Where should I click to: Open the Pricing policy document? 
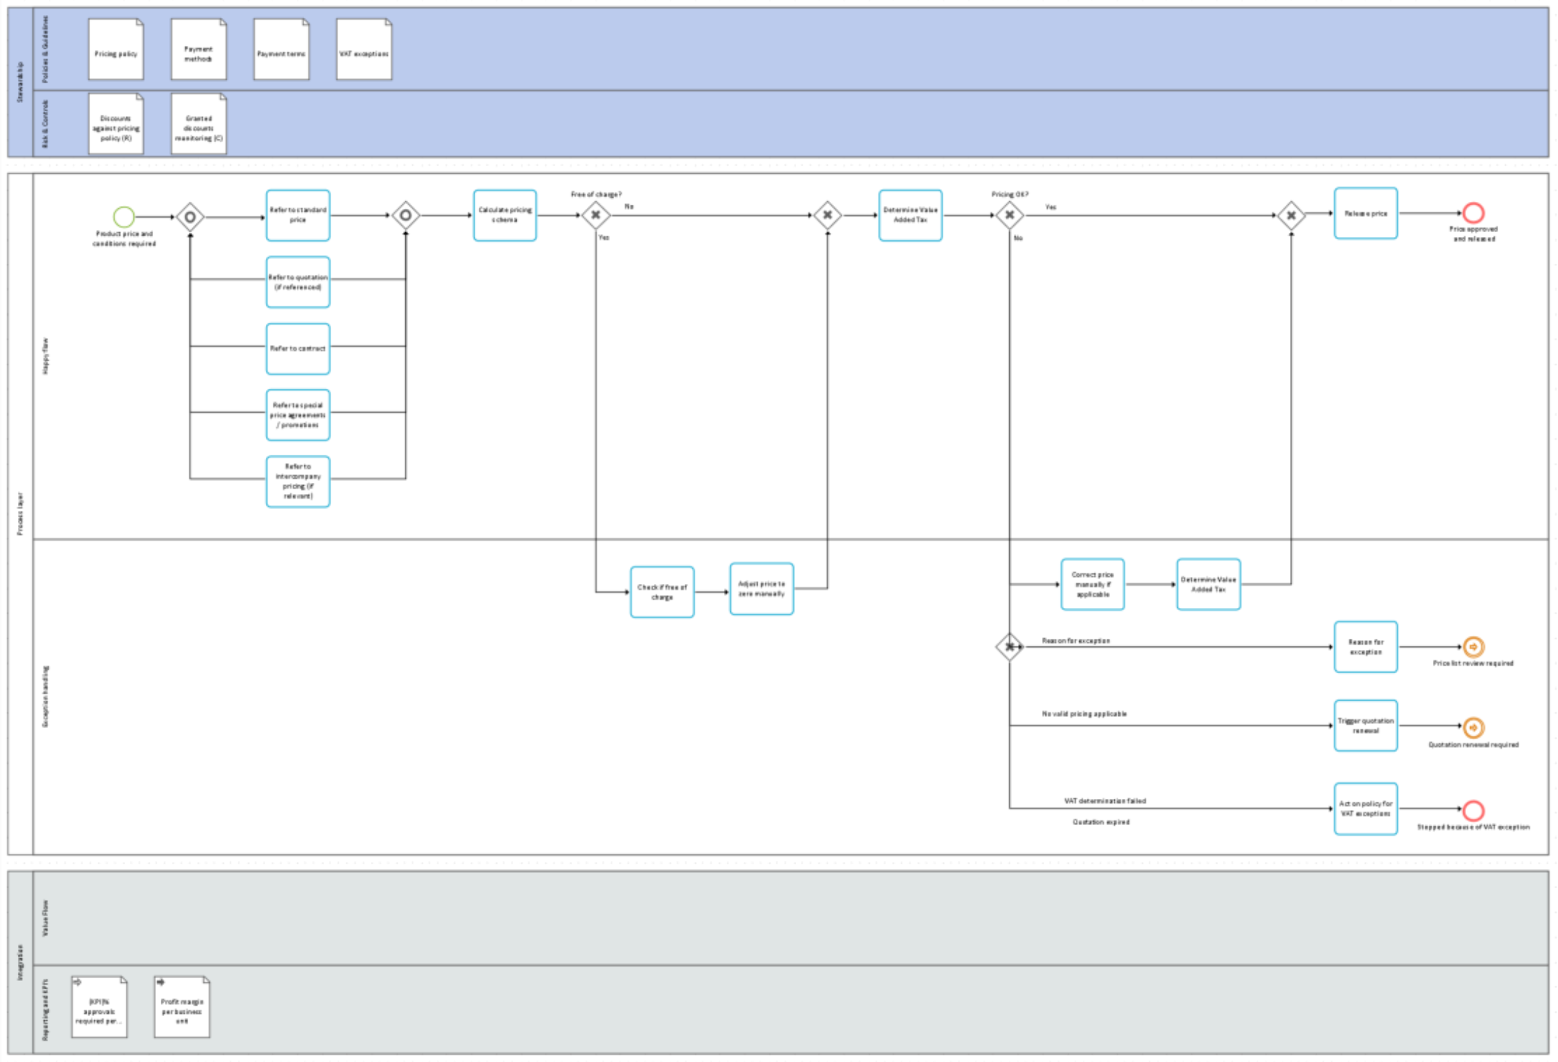116,49
